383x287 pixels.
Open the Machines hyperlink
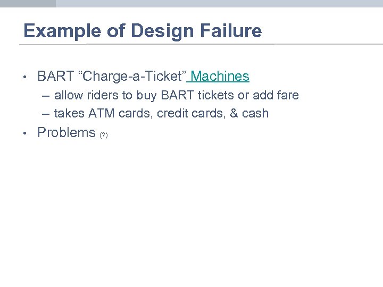click(220, 77)
